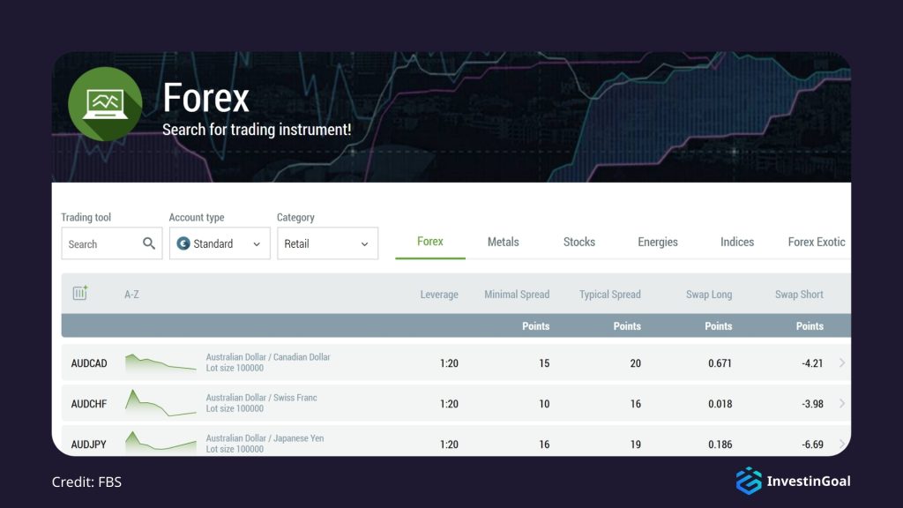Click the Standard account badge icon

pos(183,243)
